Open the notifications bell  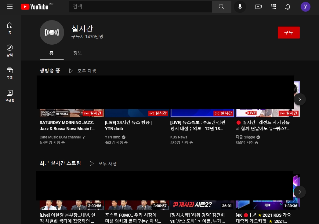tap(288, 7)
